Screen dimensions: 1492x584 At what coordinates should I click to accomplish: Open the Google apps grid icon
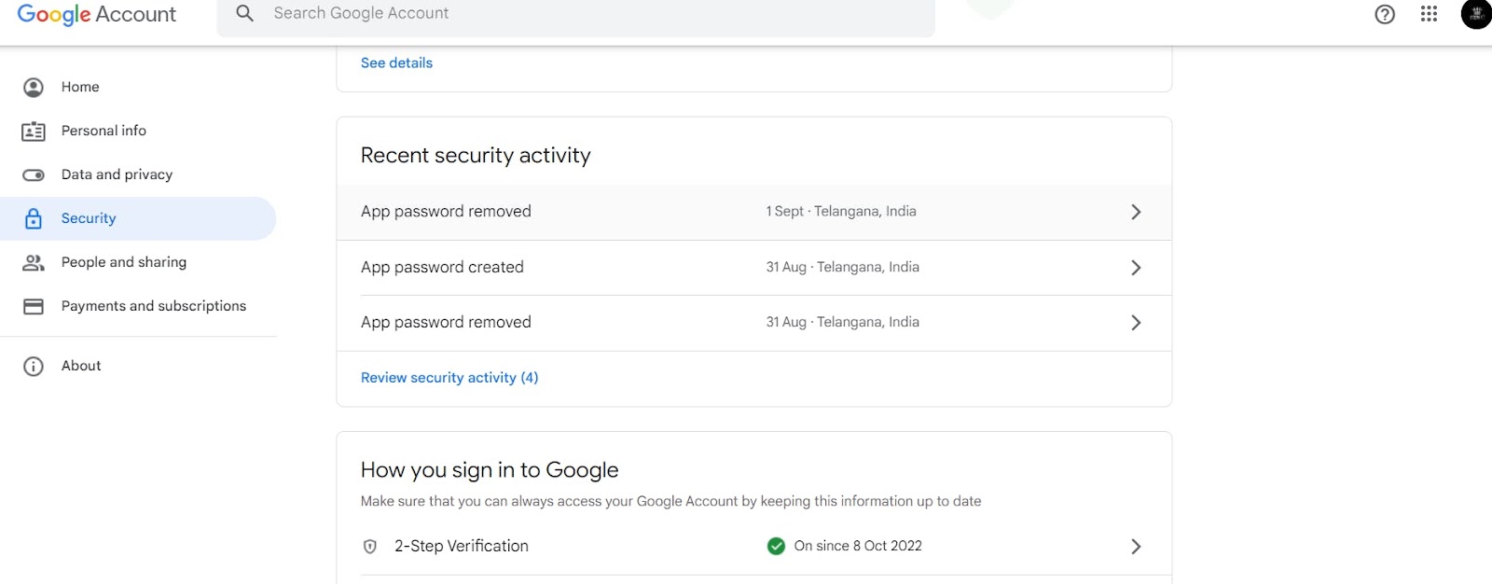coord(1429,14)
